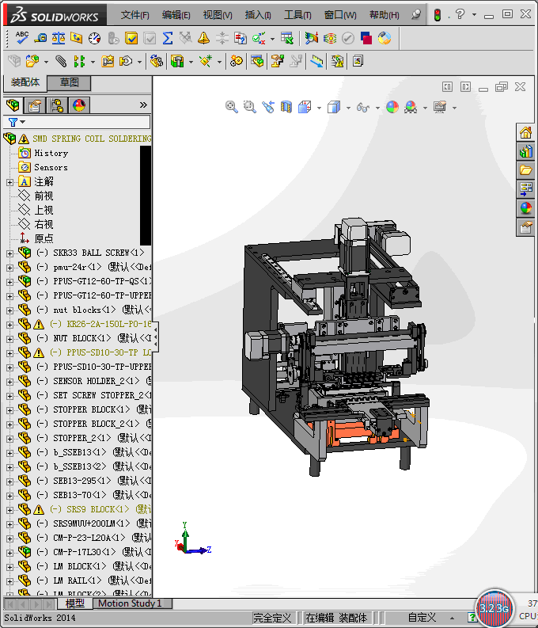Open the PropertyManager tab

[34, 105]
